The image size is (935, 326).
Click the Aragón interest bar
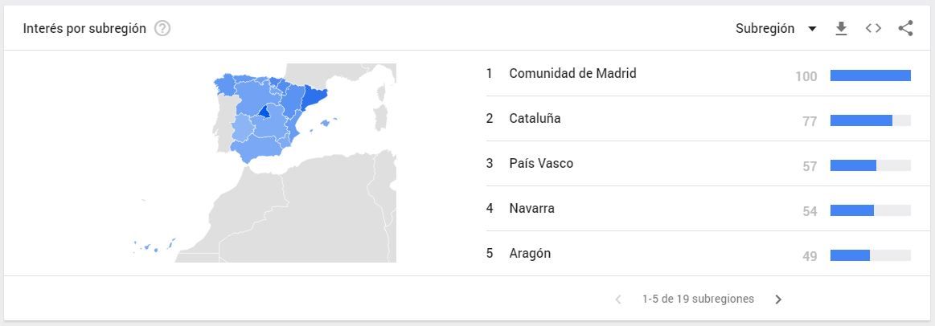coord(850,255)
